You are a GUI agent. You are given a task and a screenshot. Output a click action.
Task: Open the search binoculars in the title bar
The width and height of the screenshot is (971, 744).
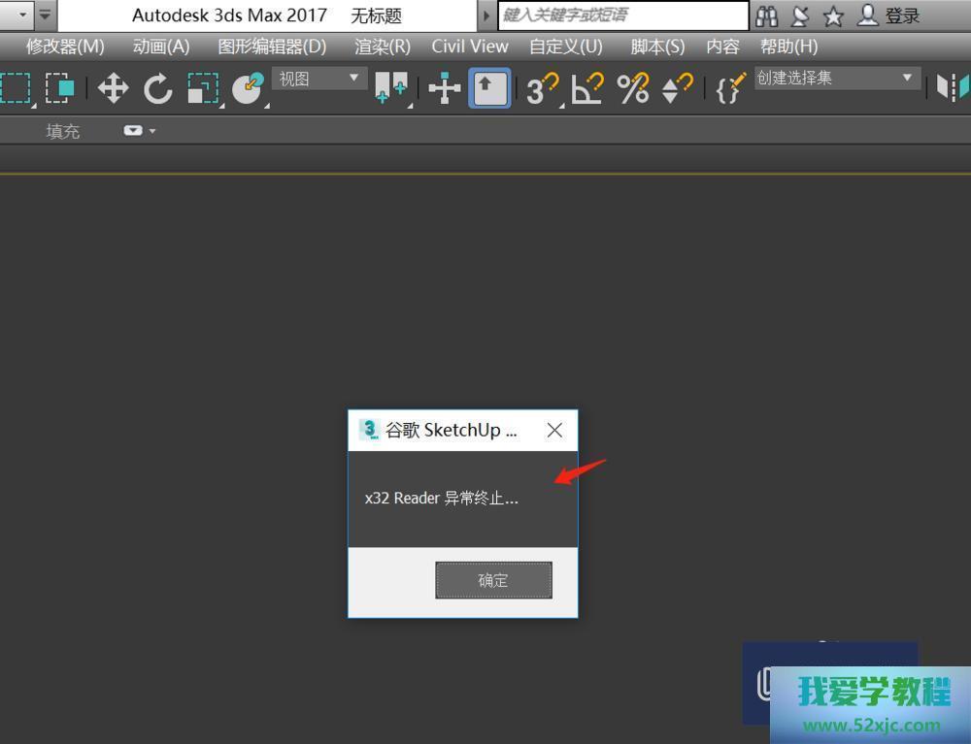pyautogui.click(x=766, y=16)
